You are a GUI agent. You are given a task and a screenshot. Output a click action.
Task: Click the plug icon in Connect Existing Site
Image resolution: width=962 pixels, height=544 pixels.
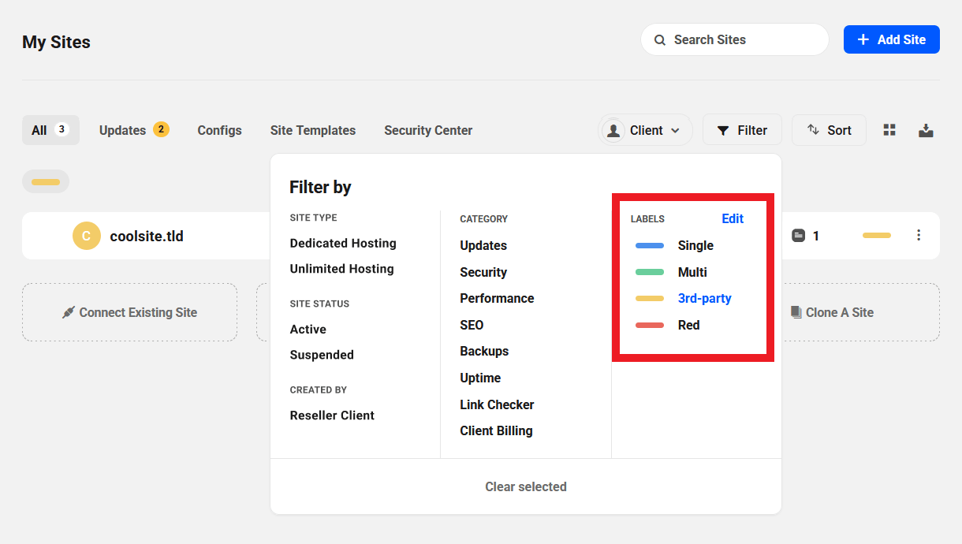pyautogui.click(x=69, y=312)
